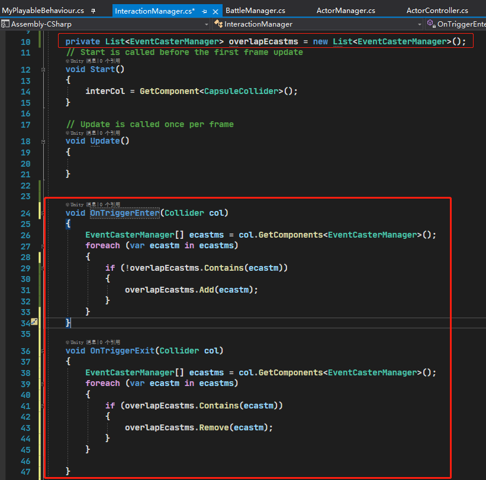This screenshot has height=480, width=486.
Task: Click 'overlapEcastms' in the line 10 declaration
Action: pos(263,41)
